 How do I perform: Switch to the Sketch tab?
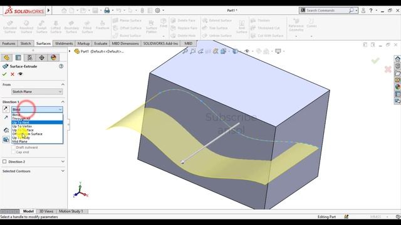click(x=26, y=43)
